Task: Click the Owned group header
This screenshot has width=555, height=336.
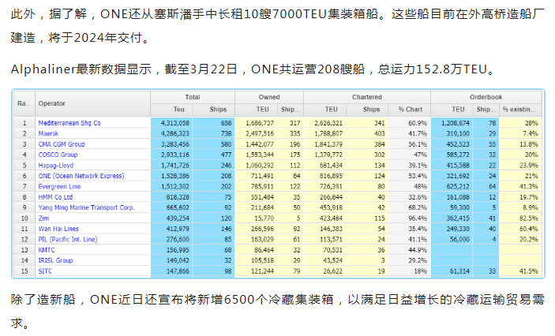Action: 269,97
